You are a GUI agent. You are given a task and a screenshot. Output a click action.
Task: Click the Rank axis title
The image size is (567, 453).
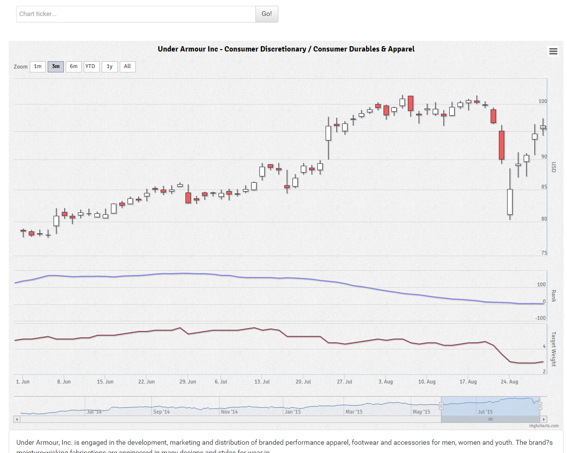[554, 296]
